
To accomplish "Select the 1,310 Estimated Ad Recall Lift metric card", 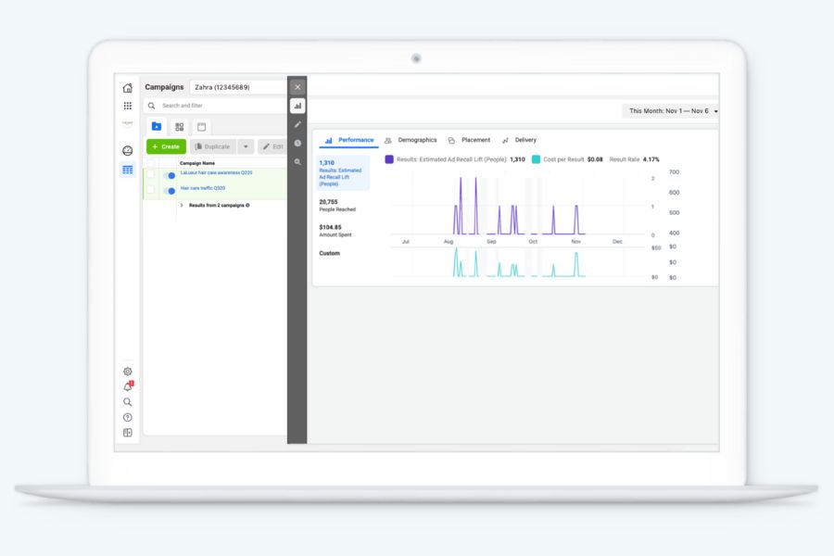I will pos(343,173).
